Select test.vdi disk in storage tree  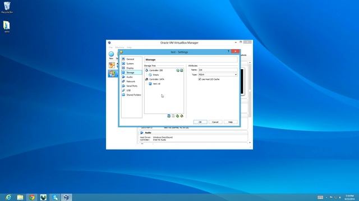pyautogui.click(x=157, y=84)
